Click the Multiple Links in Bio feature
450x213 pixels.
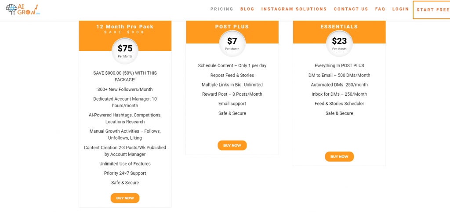(232, 85)
